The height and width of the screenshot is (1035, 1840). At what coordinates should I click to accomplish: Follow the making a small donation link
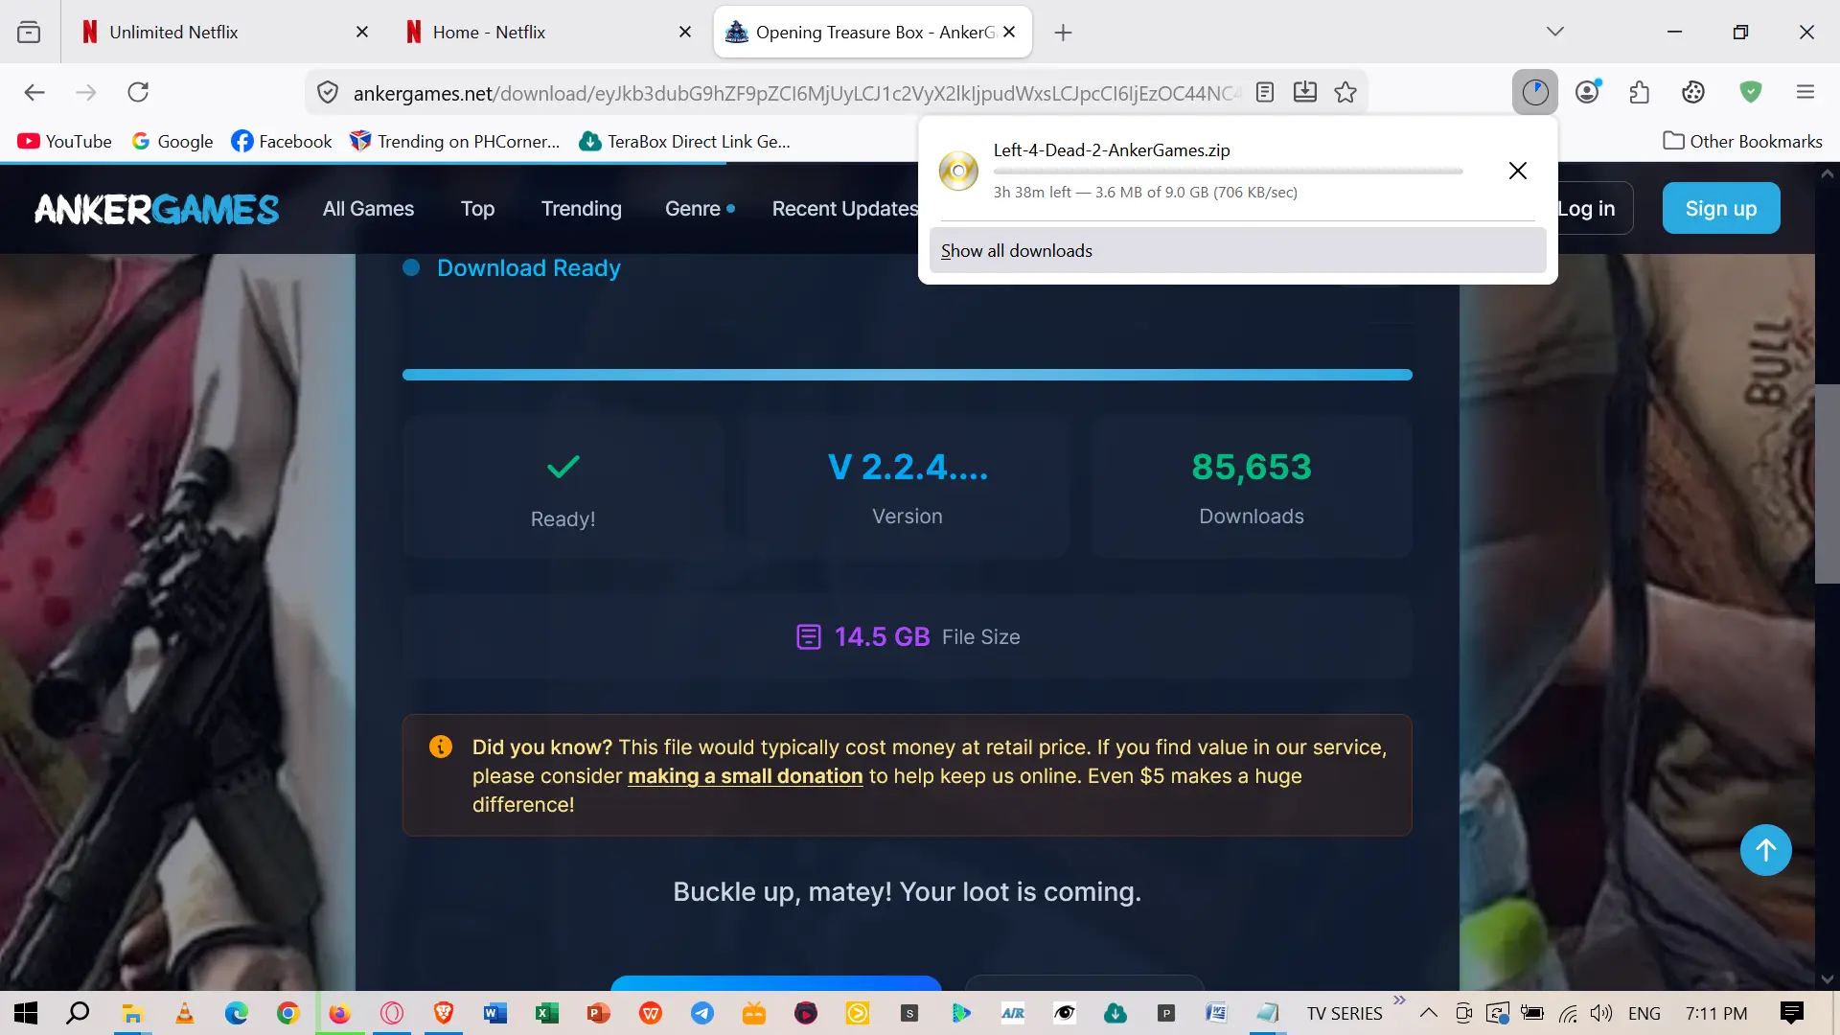pyautogui.click(x=745, y=776)
